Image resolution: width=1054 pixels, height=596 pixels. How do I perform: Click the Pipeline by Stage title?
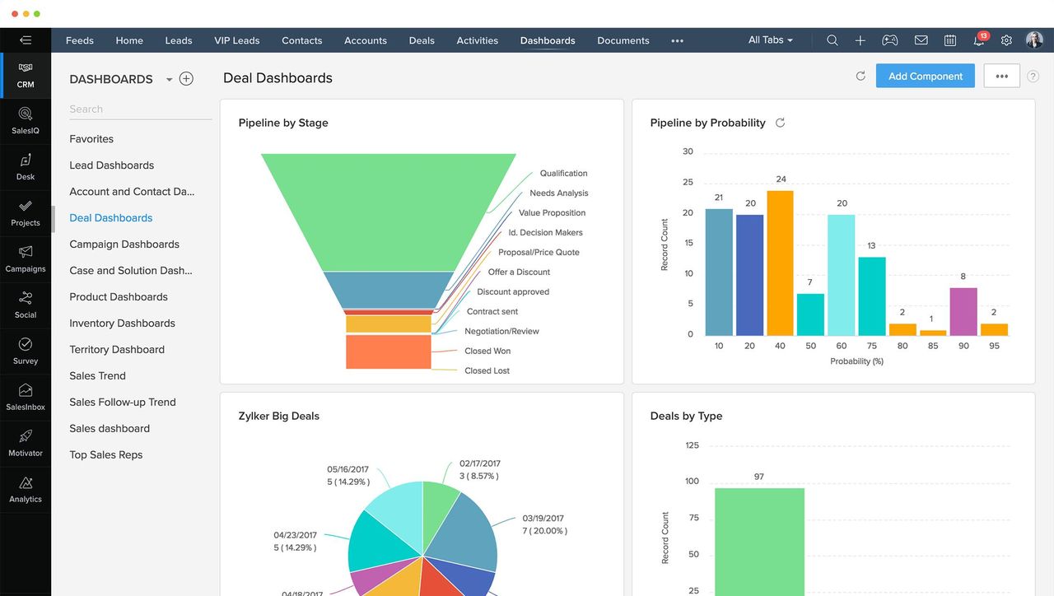tap(283, 123)
